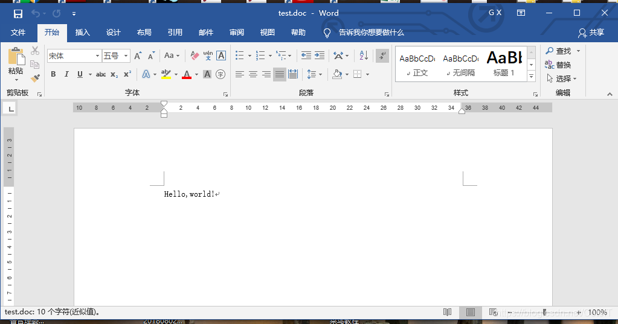This screenshot has width=618, height=324.
Task: Toggle bold formatting
Action: [x=53, y=74]
